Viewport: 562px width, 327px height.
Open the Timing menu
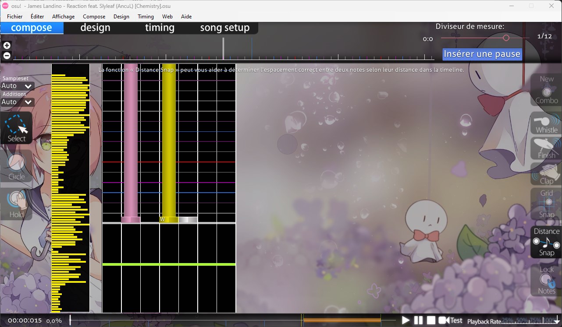[x=146, y=17]
